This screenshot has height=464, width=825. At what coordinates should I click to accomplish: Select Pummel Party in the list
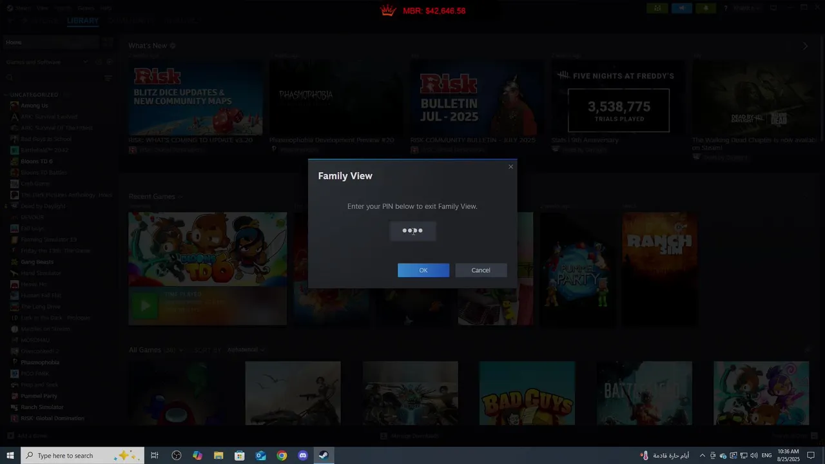click(x=39, y=396)
